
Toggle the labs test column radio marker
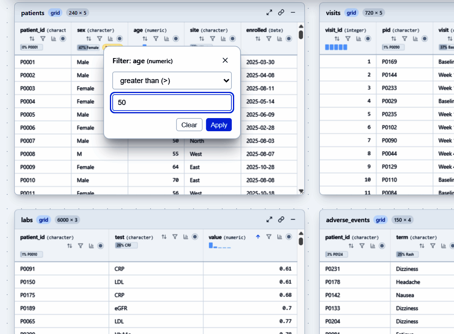coord(195,237)
